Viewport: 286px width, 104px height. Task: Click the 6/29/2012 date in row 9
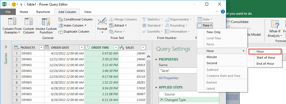tap(64, 100)
